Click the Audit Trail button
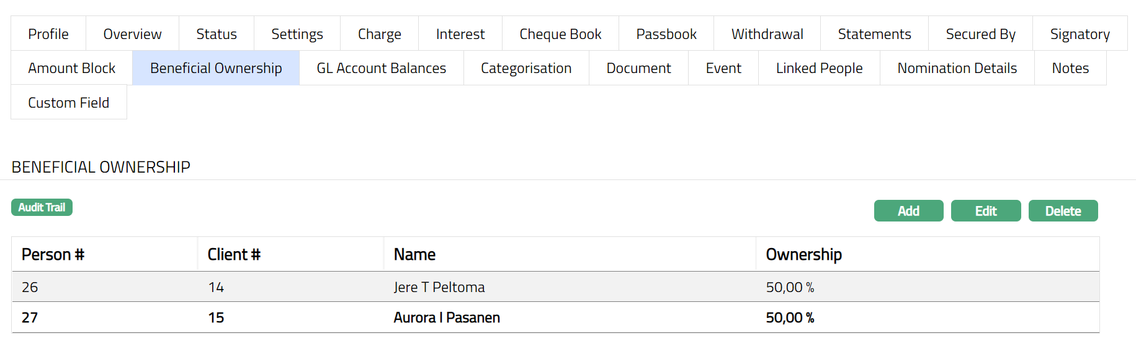 point(42,207)
